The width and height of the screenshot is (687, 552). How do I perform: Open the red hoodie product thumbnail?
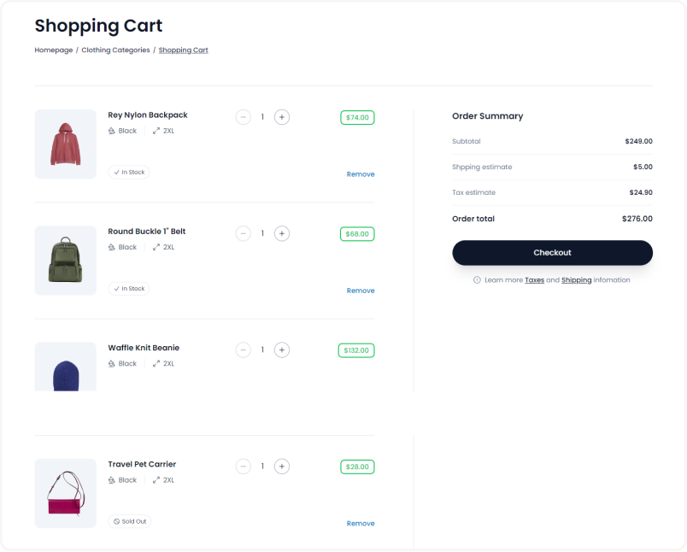pos(66,144)
